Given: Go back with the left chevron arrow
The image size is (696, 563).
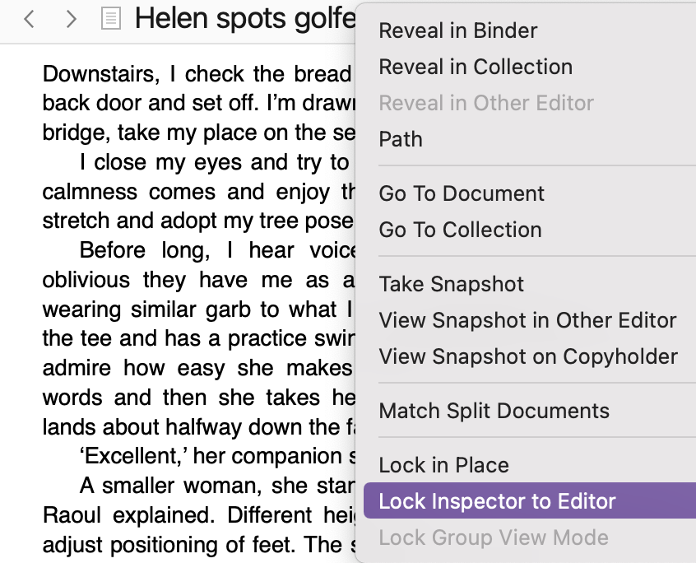Looking at the screenshot, I should click(30, 19).
